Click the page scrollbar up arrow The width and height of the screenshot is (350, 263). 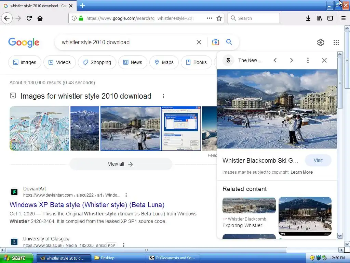tap(347, 28)
